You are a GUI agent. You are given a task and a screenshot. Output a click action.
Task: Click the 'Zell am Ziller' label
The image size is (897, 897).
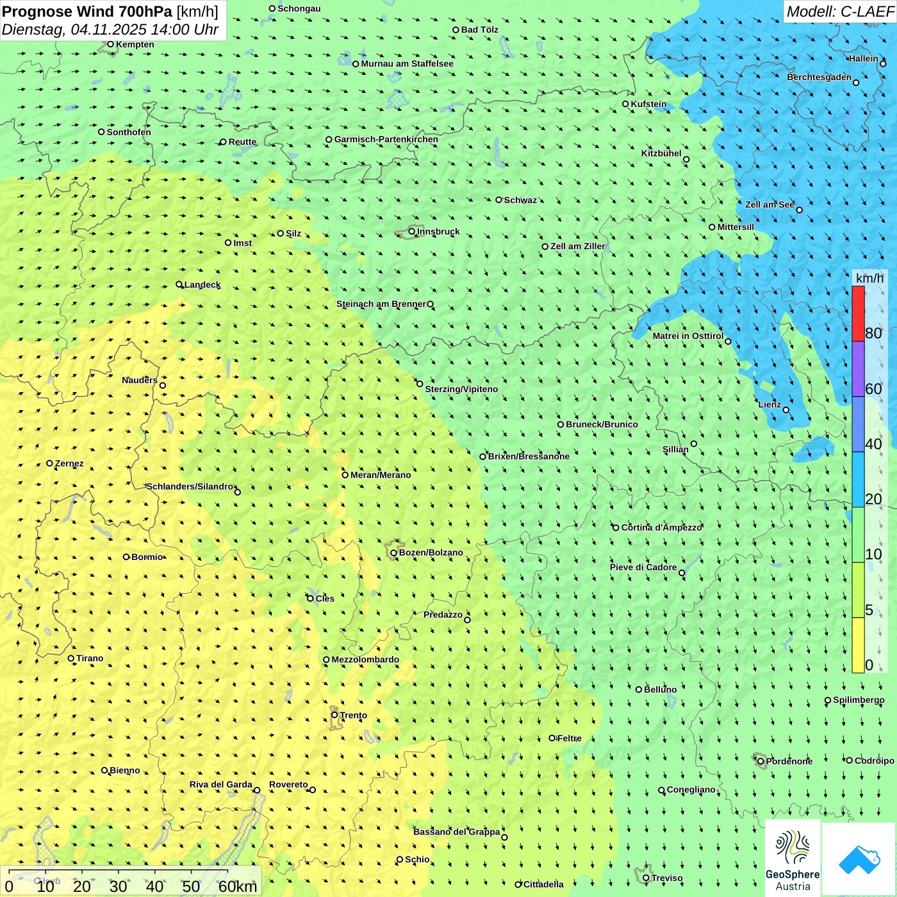[577, 246]
